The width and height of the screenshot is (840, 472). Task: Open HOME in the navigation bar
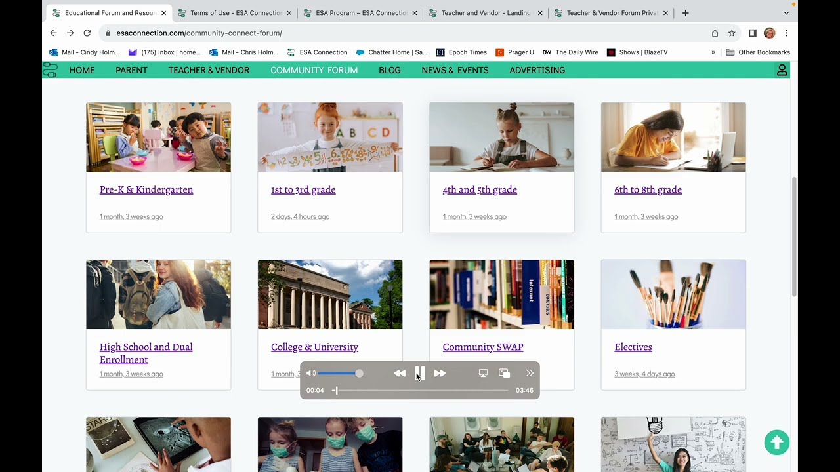[x=82, y=70]
